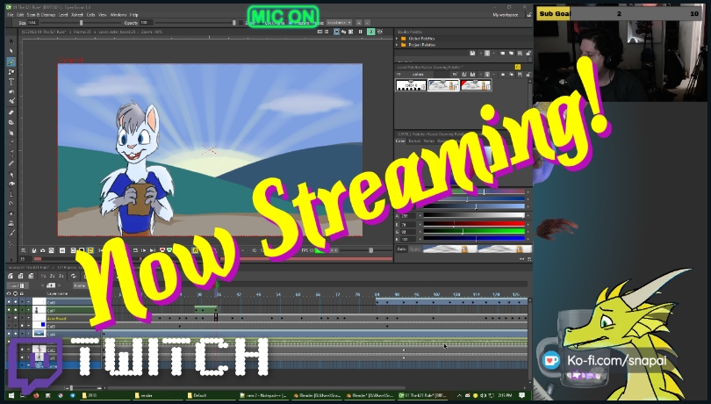The image size is (711, 404).
Task: Toggle preview visibility of Col8 layer
Action: [9, 302]
